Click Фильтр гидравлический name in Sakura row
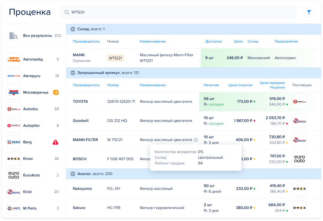 click(162, 208)
